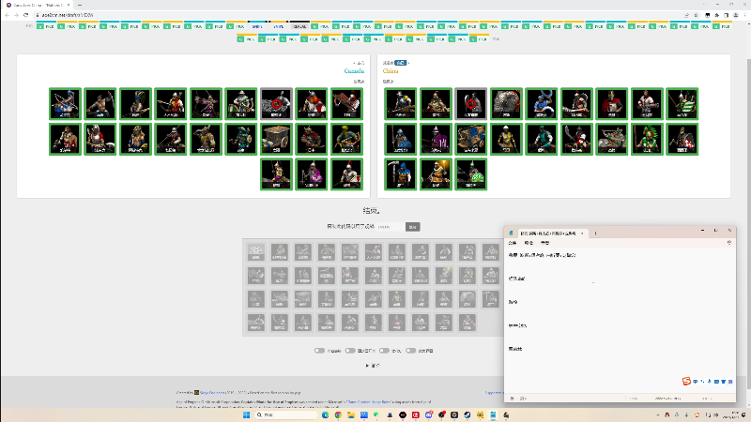Screen dimensions: 751x422
Task: Click the Canada team name heading
Action: [x=354, y=71]
